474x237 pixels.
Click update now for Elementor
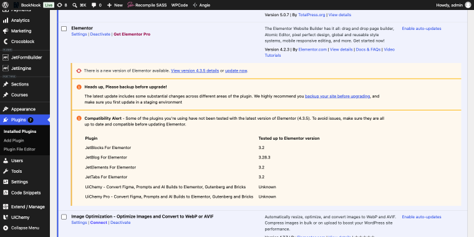point(236,70)
